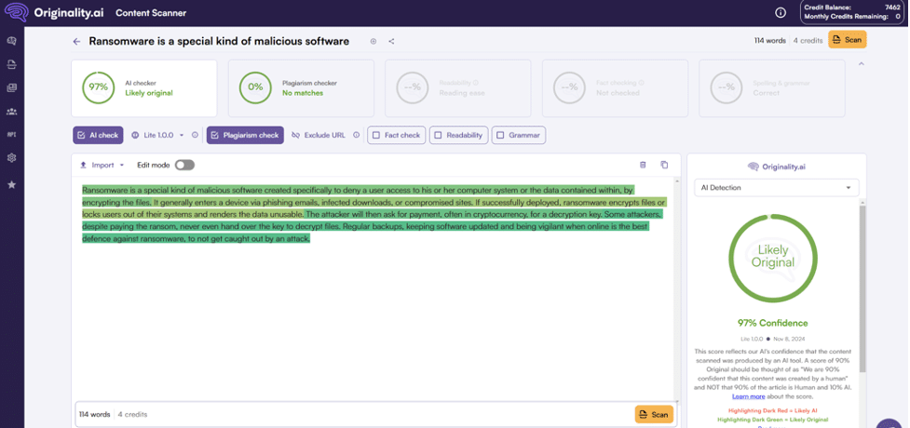The width and height of the screenshot is (910, 428).
Task: Turn on the Edit mode switch
Action: pos(184,166)
